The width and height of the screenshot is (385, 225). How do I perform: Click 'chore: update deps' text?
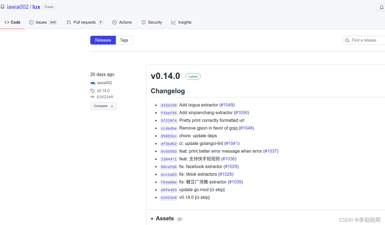pos(198,136)
